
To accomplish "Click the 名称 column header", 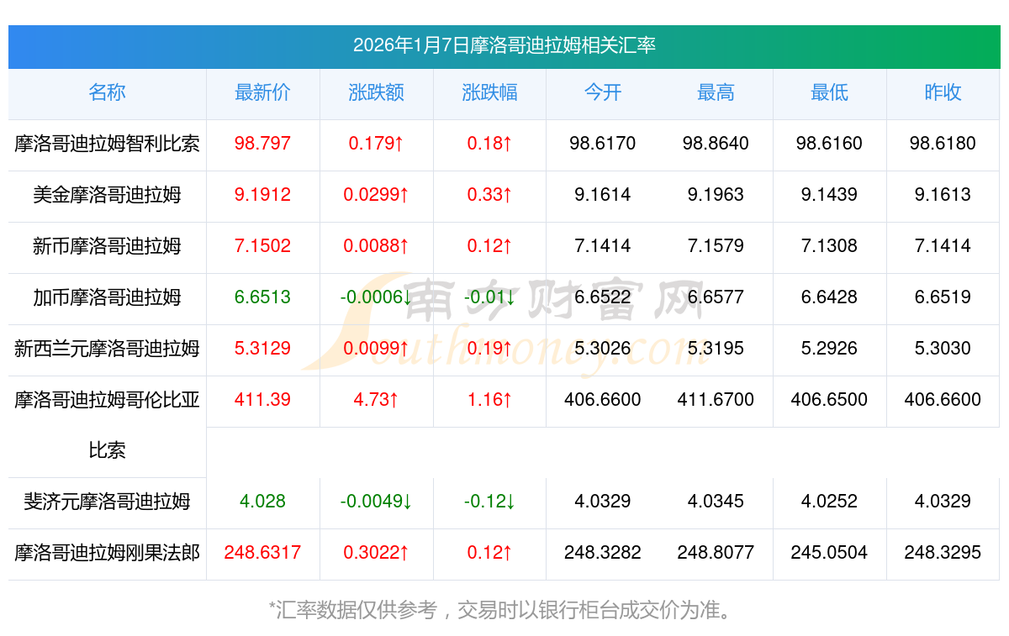I will click(107, 93).
